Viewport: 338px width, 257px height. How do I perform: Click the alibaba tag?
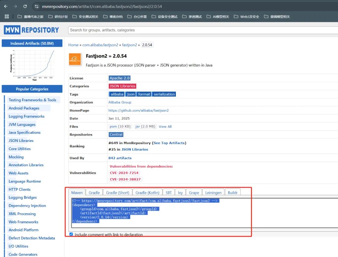[x=117, y=94]
